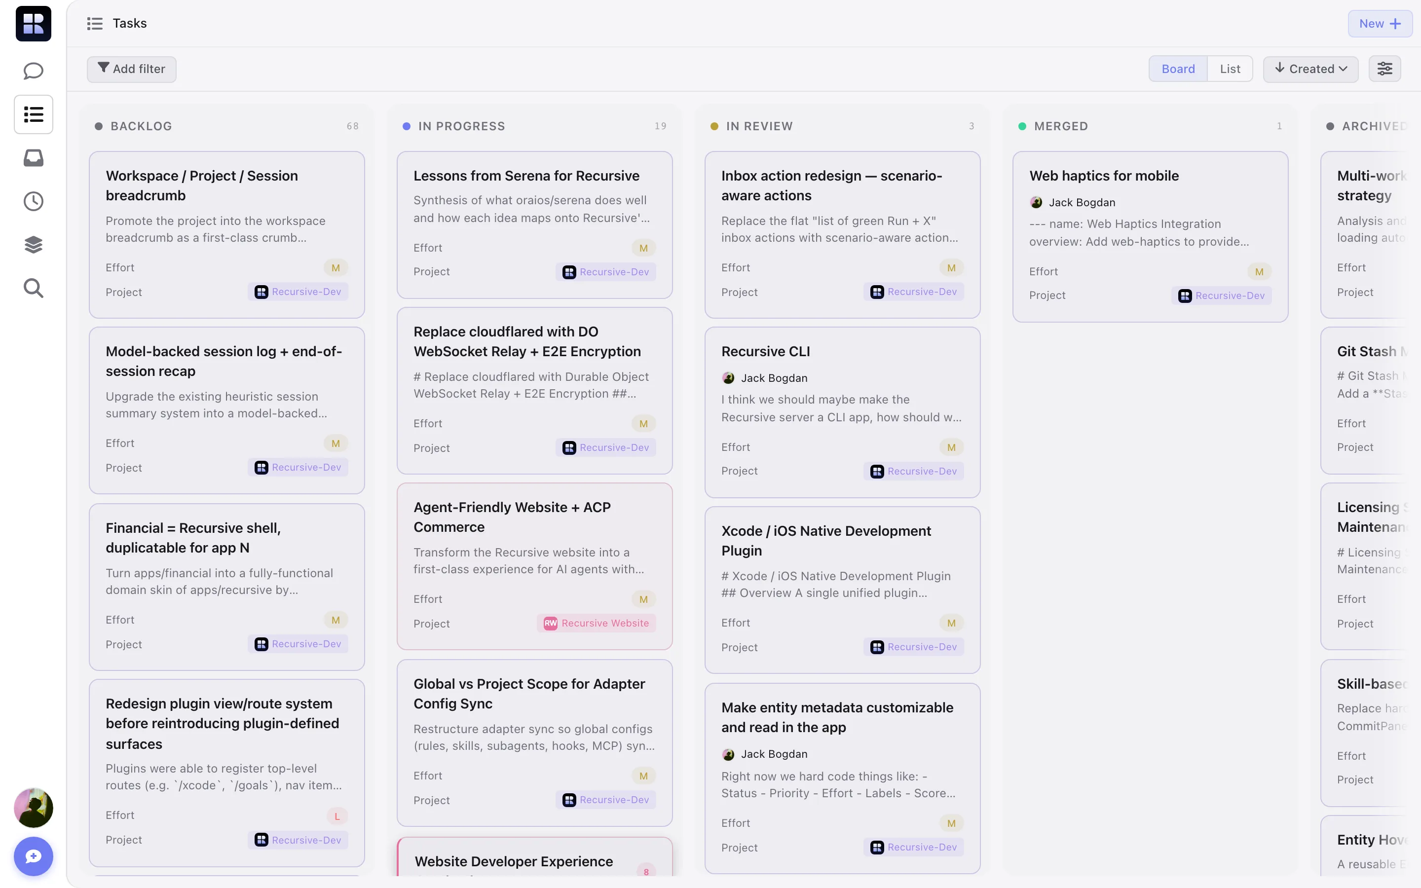Click the Backlog column header

141,126
